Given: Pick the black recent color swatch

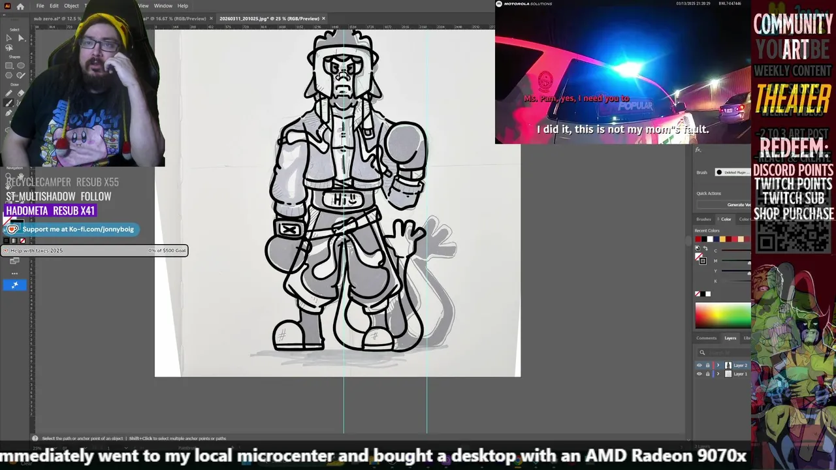Looking at the screenshot, I should point(704,239).
